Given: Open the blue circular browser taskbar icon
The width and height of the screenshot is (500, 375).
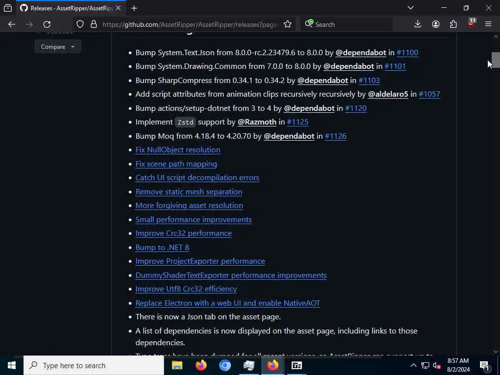Looking at the screenshot, I should [x=225, y=365].
